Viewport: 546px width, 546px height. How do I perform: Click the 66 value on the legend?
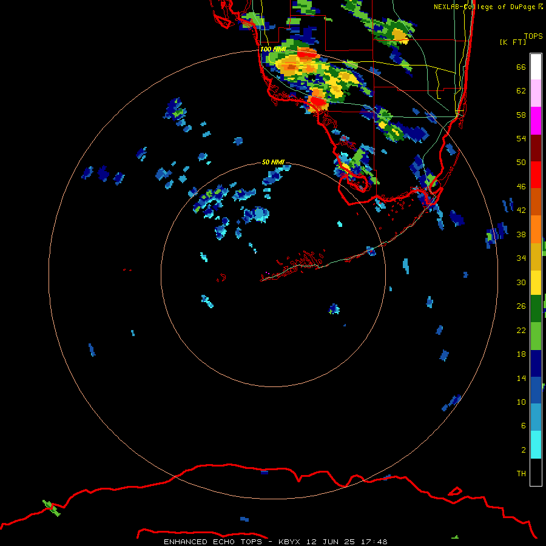click(521, 67)
